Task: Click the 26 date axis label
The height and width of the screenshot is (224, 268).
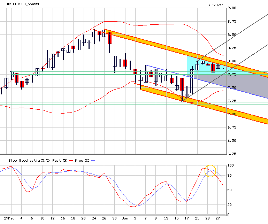Action: (104, 218)
